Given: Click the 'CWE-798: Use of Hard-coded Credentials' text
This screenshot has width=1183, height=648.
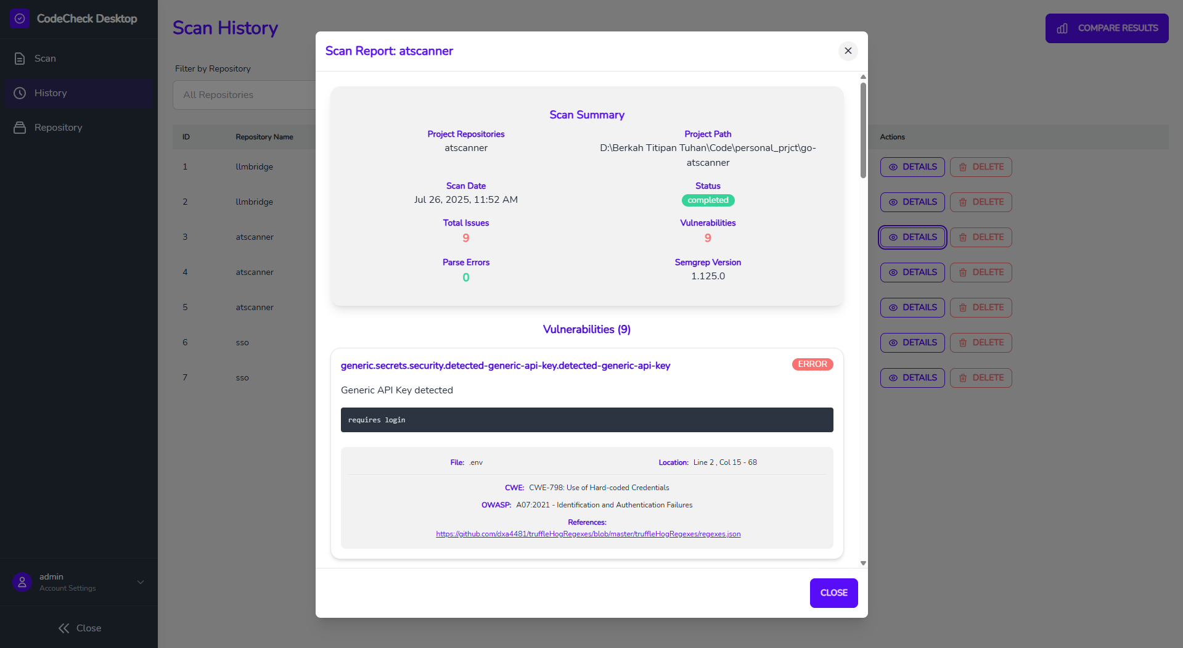Looking at the screenshot, I should 599,488.
